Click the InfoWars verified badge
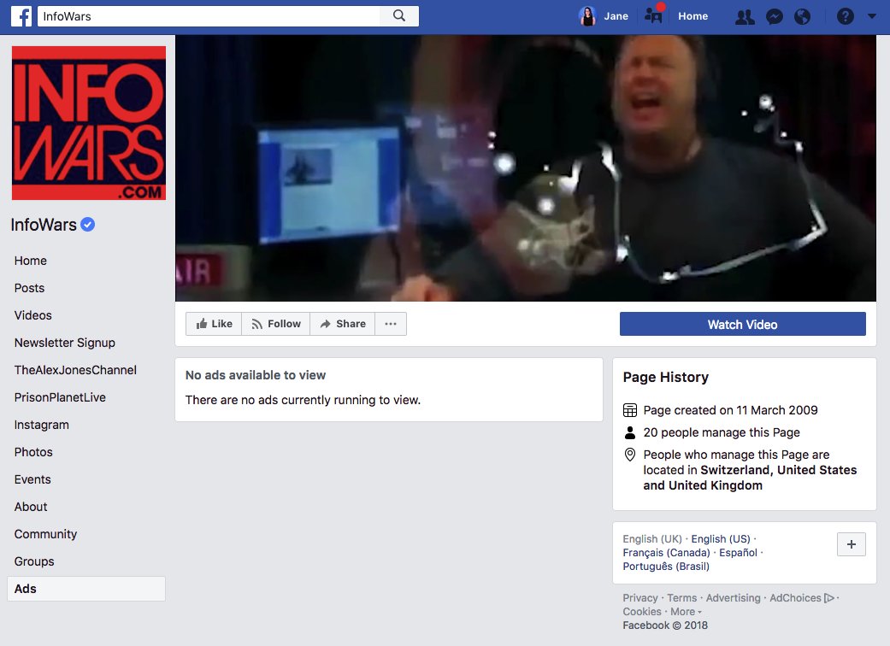This screenshot has width=890, height=646. (x=87, y=225)
